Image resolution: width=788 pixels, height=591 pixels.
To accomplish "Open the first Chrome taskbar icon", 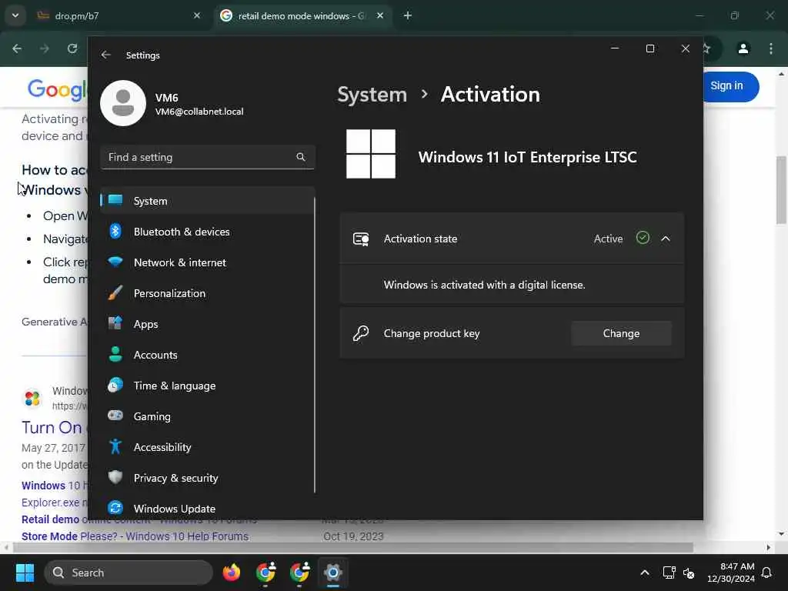I will coord(265,573).
